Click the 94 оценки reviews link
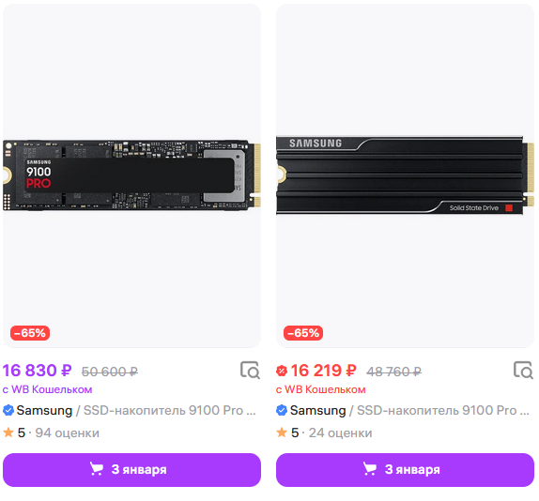 tap(67, 433)
